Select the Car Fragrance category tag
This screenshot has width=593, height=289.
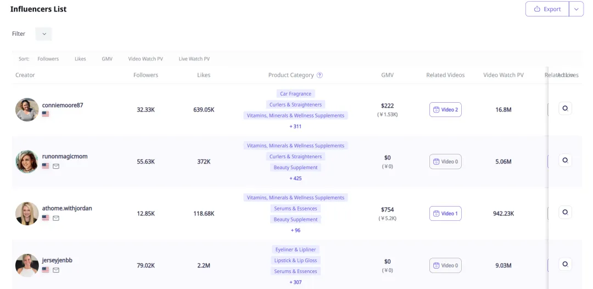(x=295, y=94)
